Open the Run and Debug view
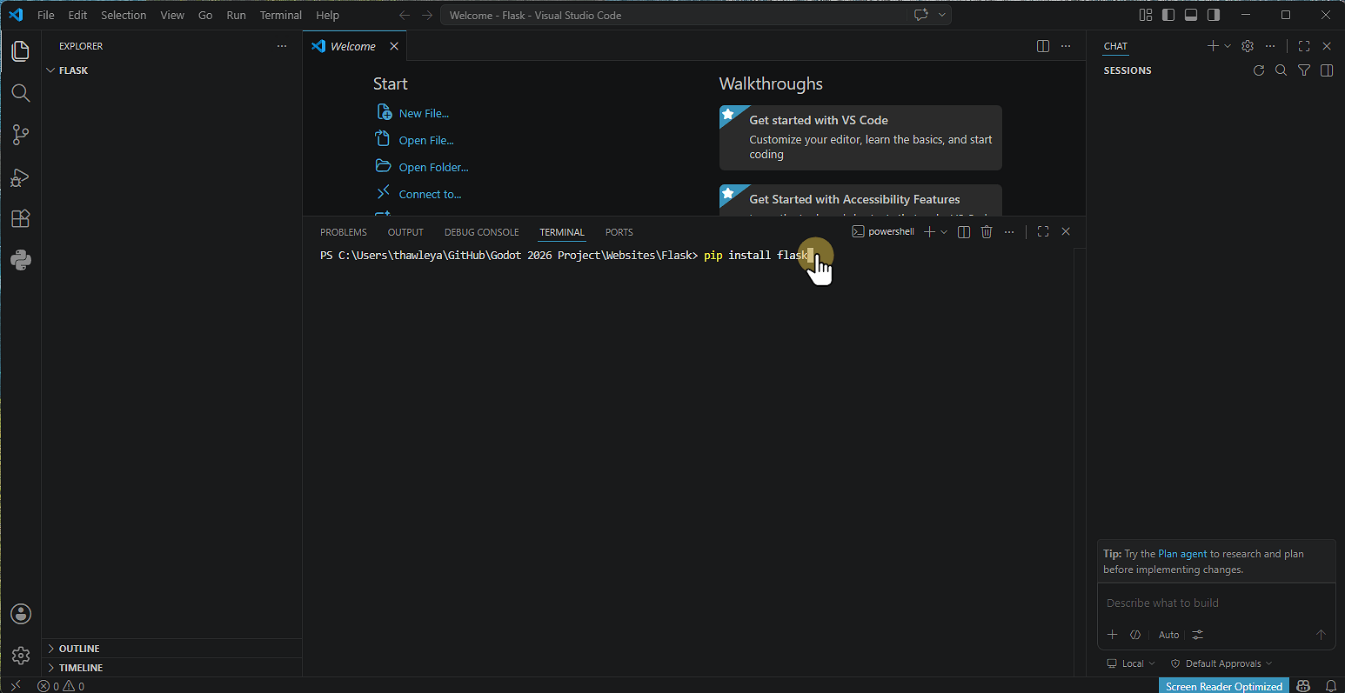Screen dimensions: 1345x693 (x=21, y=177)
